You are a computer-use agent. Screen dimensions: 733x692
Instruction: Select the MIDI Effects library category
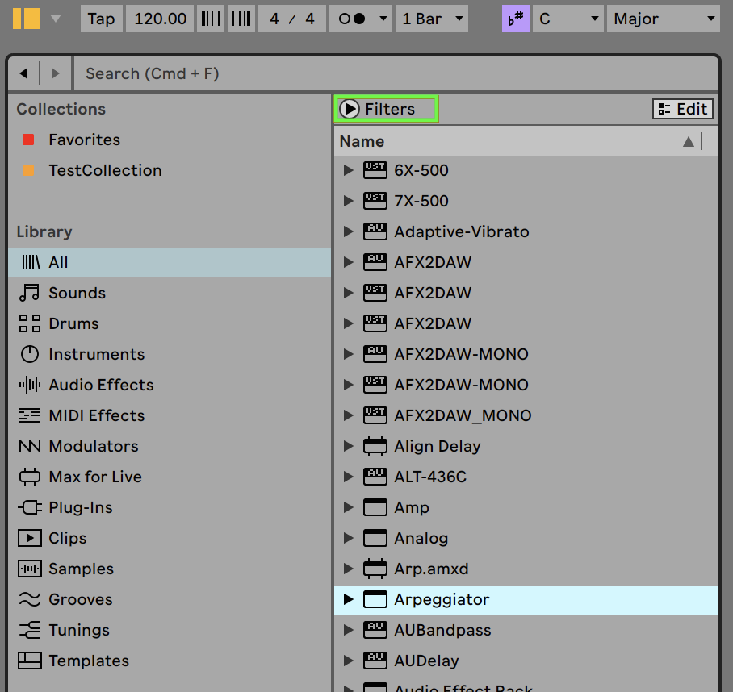170,415
